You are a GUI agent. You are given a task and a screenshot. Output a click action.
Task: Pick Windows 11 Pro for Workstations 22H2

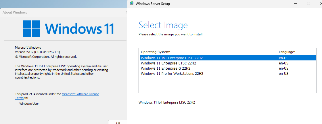[228, 73]
